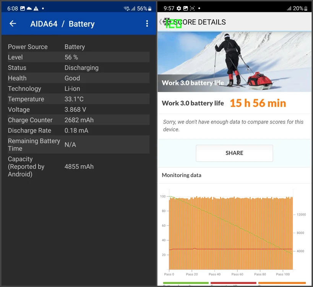
Task: Tap the Pass 60 marker on chart
Action: click(237, 274)
